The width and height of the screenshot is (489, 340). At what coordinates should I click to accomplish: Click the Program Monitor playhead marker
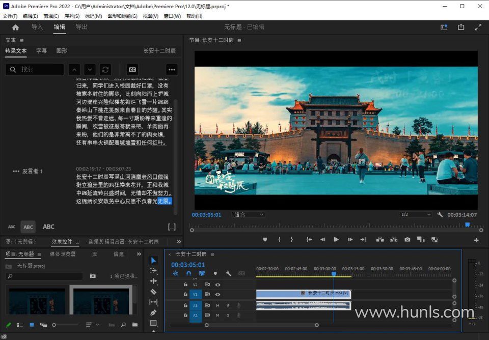(468, 224)
